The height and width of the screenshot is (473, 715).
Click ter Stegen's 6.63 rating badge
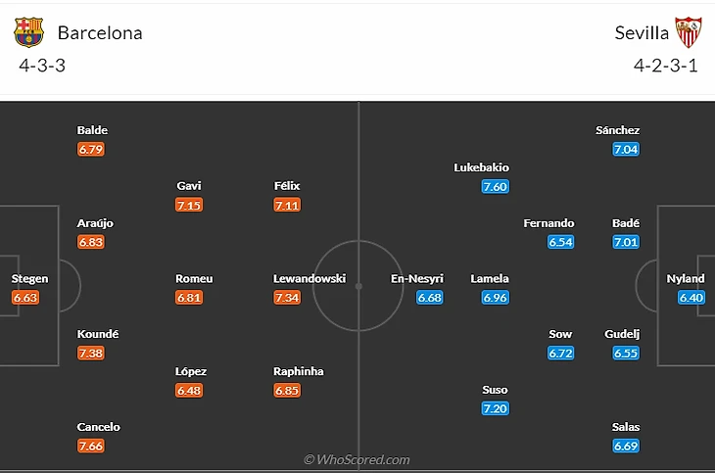coord(26,298)
